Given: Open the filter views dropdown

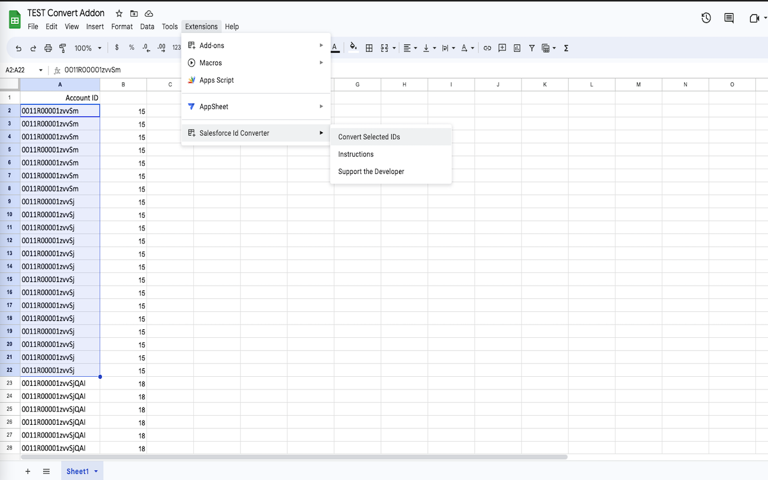Looking at the screenshot, I should (548, 48).
